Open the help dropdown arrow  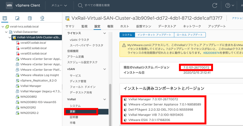point(233,6)
